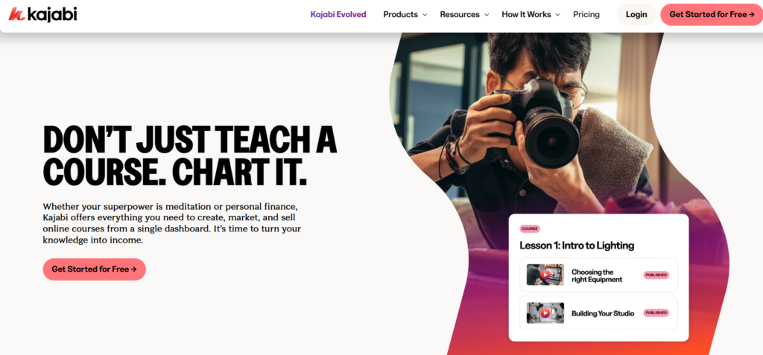This screenshot has width=763, height=355.
Task: Open Kajabi Evolved page
Action: coord(338,15)
